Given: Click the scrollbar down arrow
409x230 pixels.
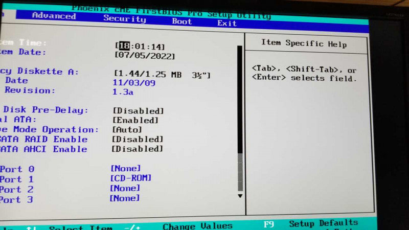Looking at the screenshot, I should (x=240, y=196).
